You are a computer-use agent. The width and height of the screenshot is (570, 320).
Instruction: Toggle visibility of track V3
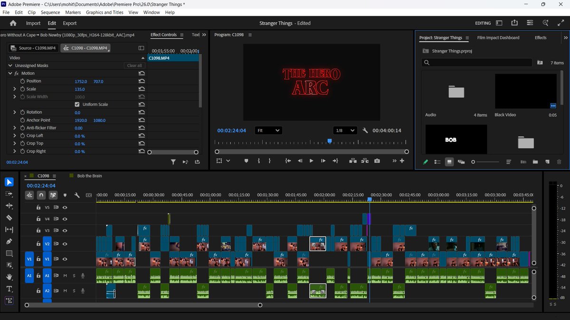coord(65,230)
